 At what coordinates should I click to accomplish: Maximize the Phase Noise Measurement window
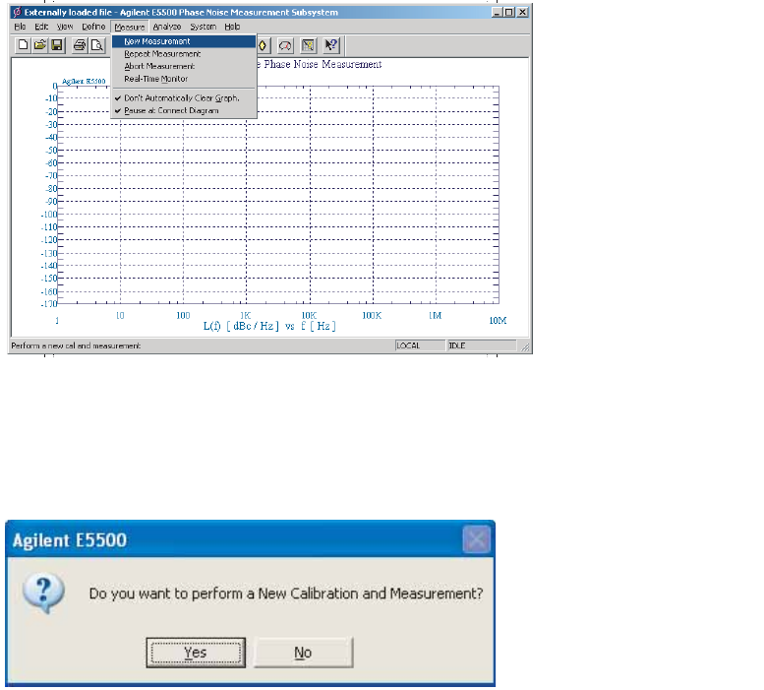508,12
